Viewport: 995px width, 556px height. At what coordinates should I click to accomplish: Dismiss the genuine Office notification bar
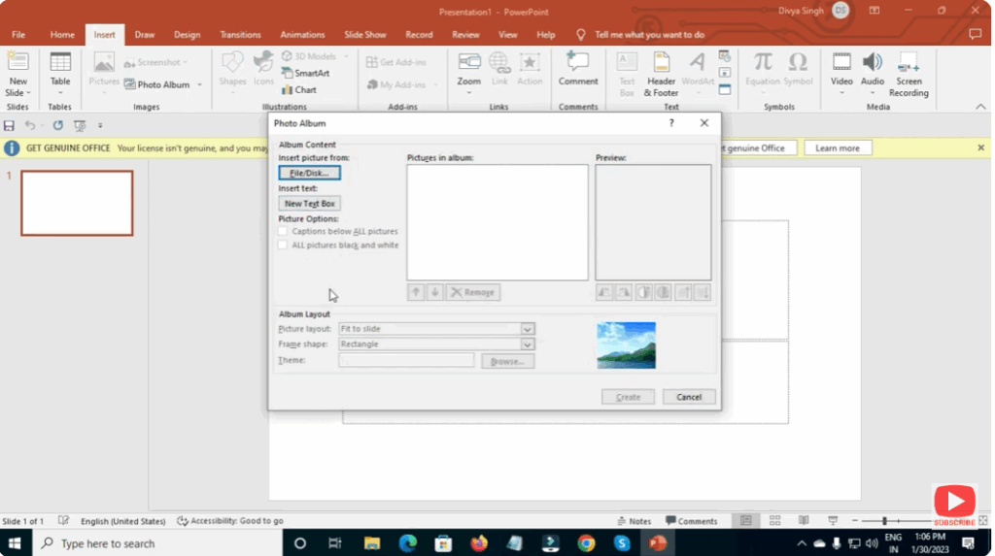click(x=981, y=147)
